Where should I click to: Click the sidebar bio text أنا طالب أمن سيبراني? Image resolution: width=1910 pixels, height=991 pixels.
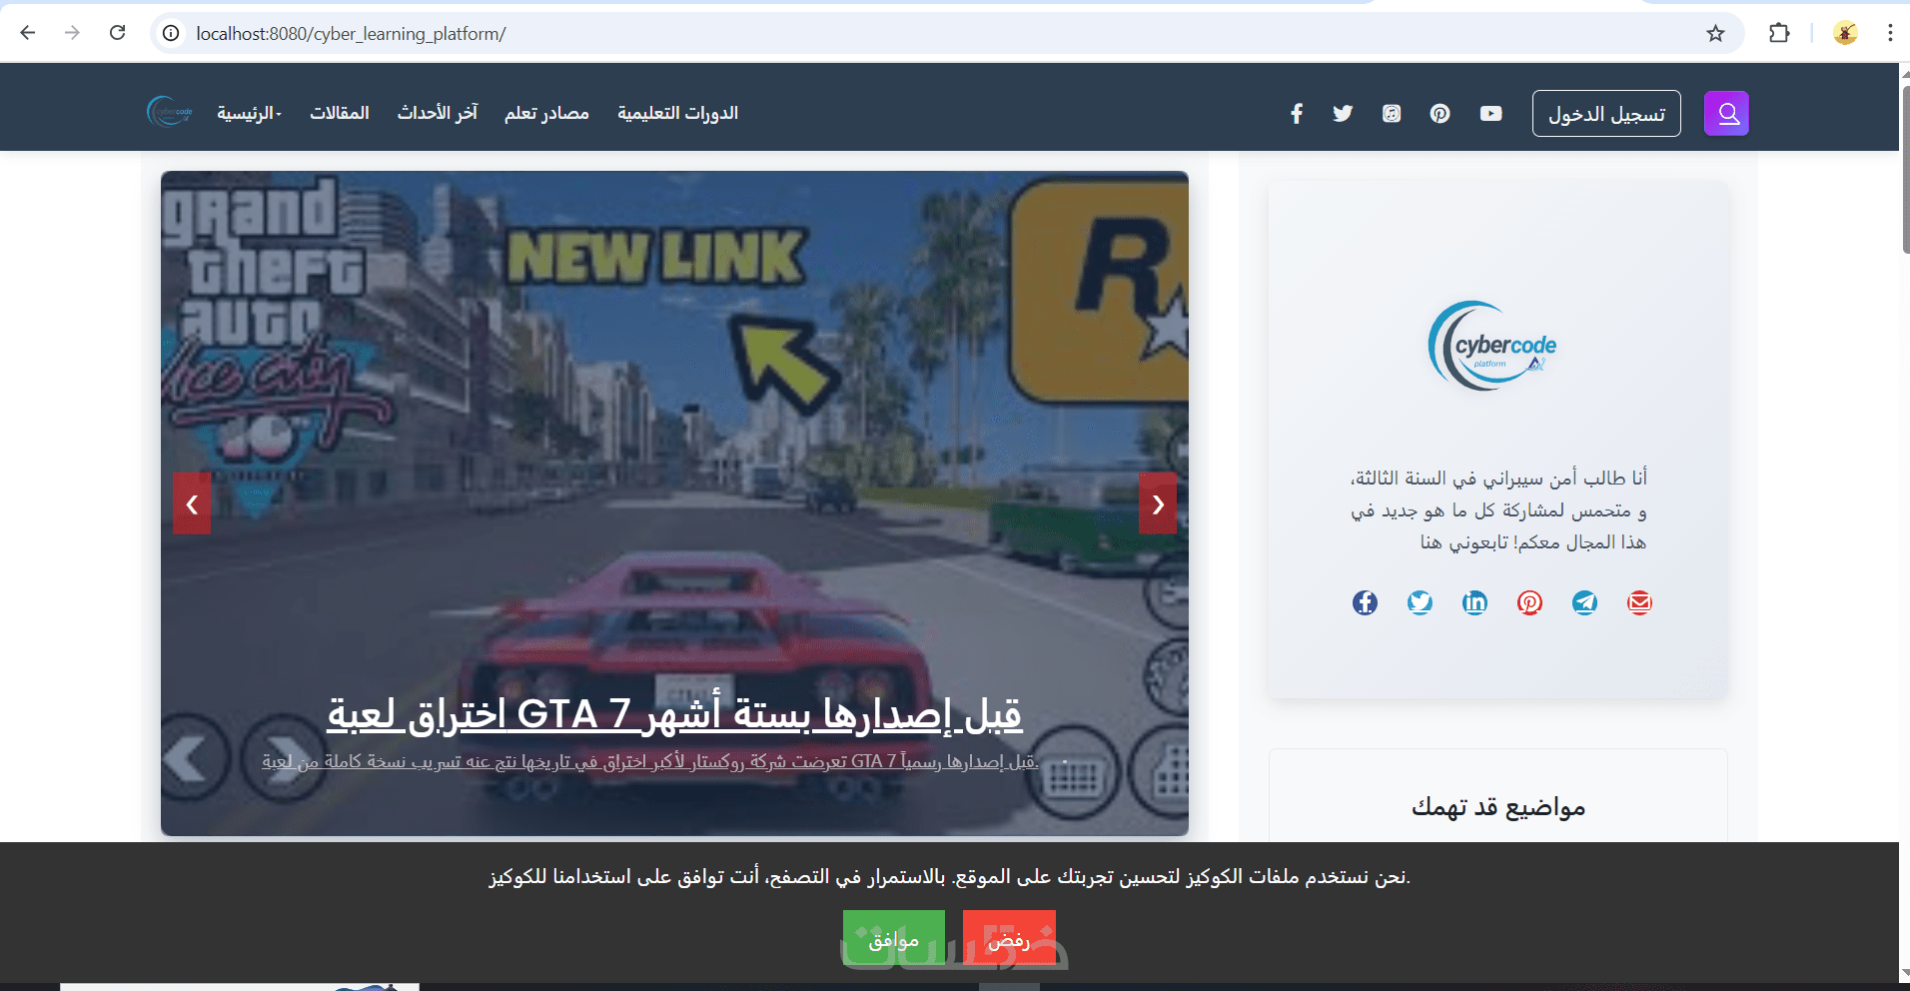1498,510
